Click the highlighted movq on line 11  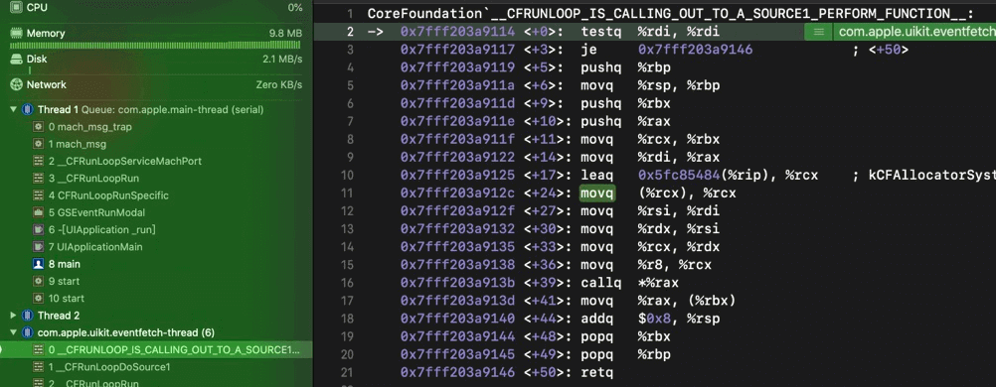point(597,193)
